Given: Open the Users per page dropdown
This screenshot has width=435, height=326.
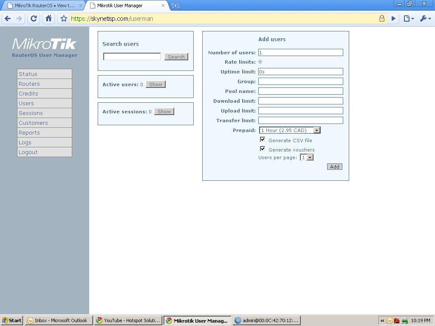Looking at the screenshot, I should pyautogui.click(x=307, y=157).
